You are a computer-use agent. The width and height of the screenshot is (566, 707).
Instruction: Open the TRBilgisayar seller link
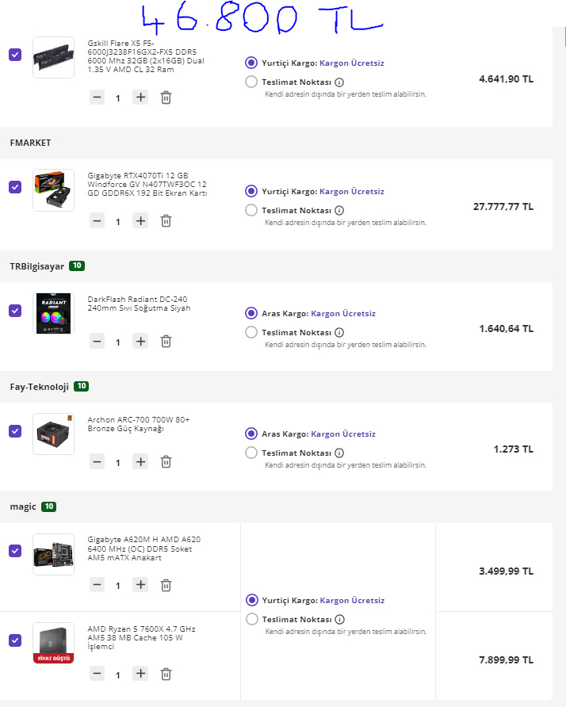(x=36, y=266)
